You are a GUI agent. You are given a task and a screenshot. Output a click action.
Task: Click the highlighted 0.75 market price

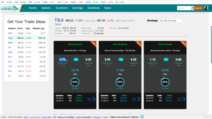tap(62, 59)
